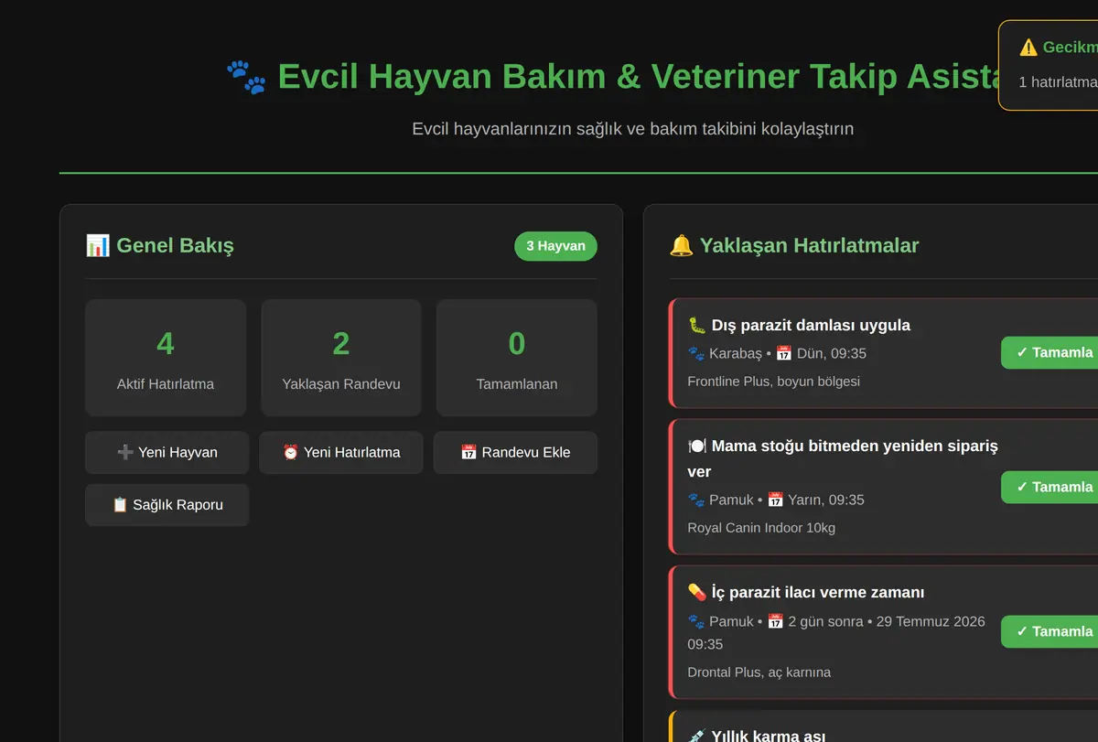Image resolution: width=1098 pixels, height=742 pixels.
Task: Click the bug icon on the Dış parazit reminder
Action: (697, 325)
